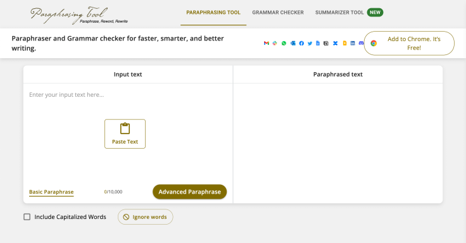Viewport: 466px width, 243px height.
Task: Switch to Grammar Checker tab
Action: point(278,13)
